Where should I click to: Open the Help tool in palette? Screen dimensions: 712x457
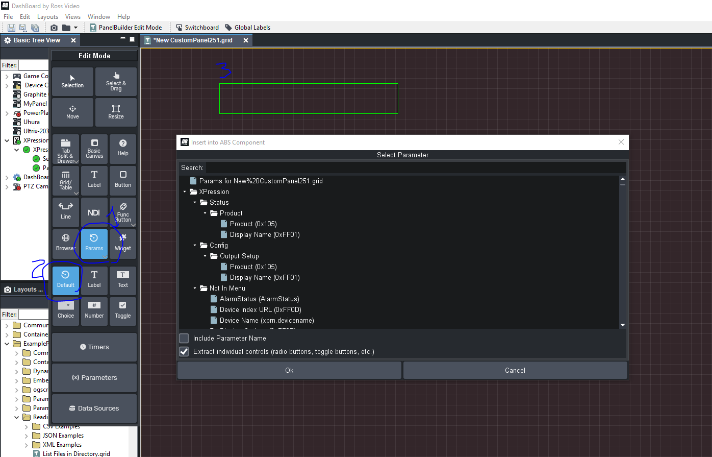coord(123,149)
